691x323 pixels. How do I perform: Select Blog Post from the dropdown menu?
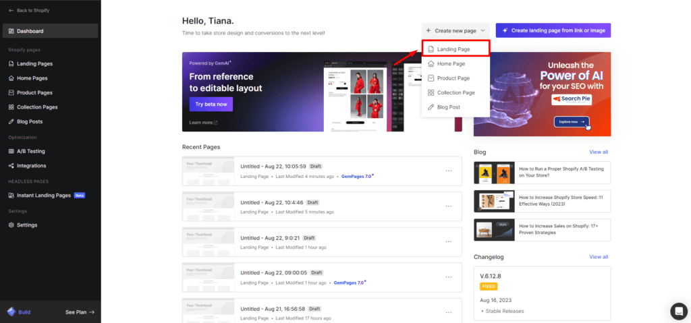point(455,107)
